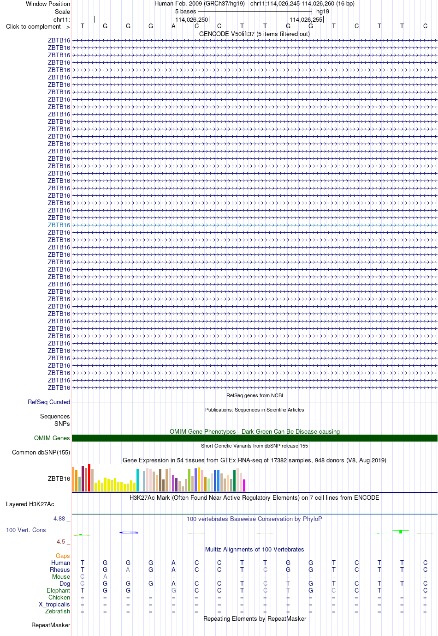Click 'RefSeq genes from NCBI' track title

point(255,395)
